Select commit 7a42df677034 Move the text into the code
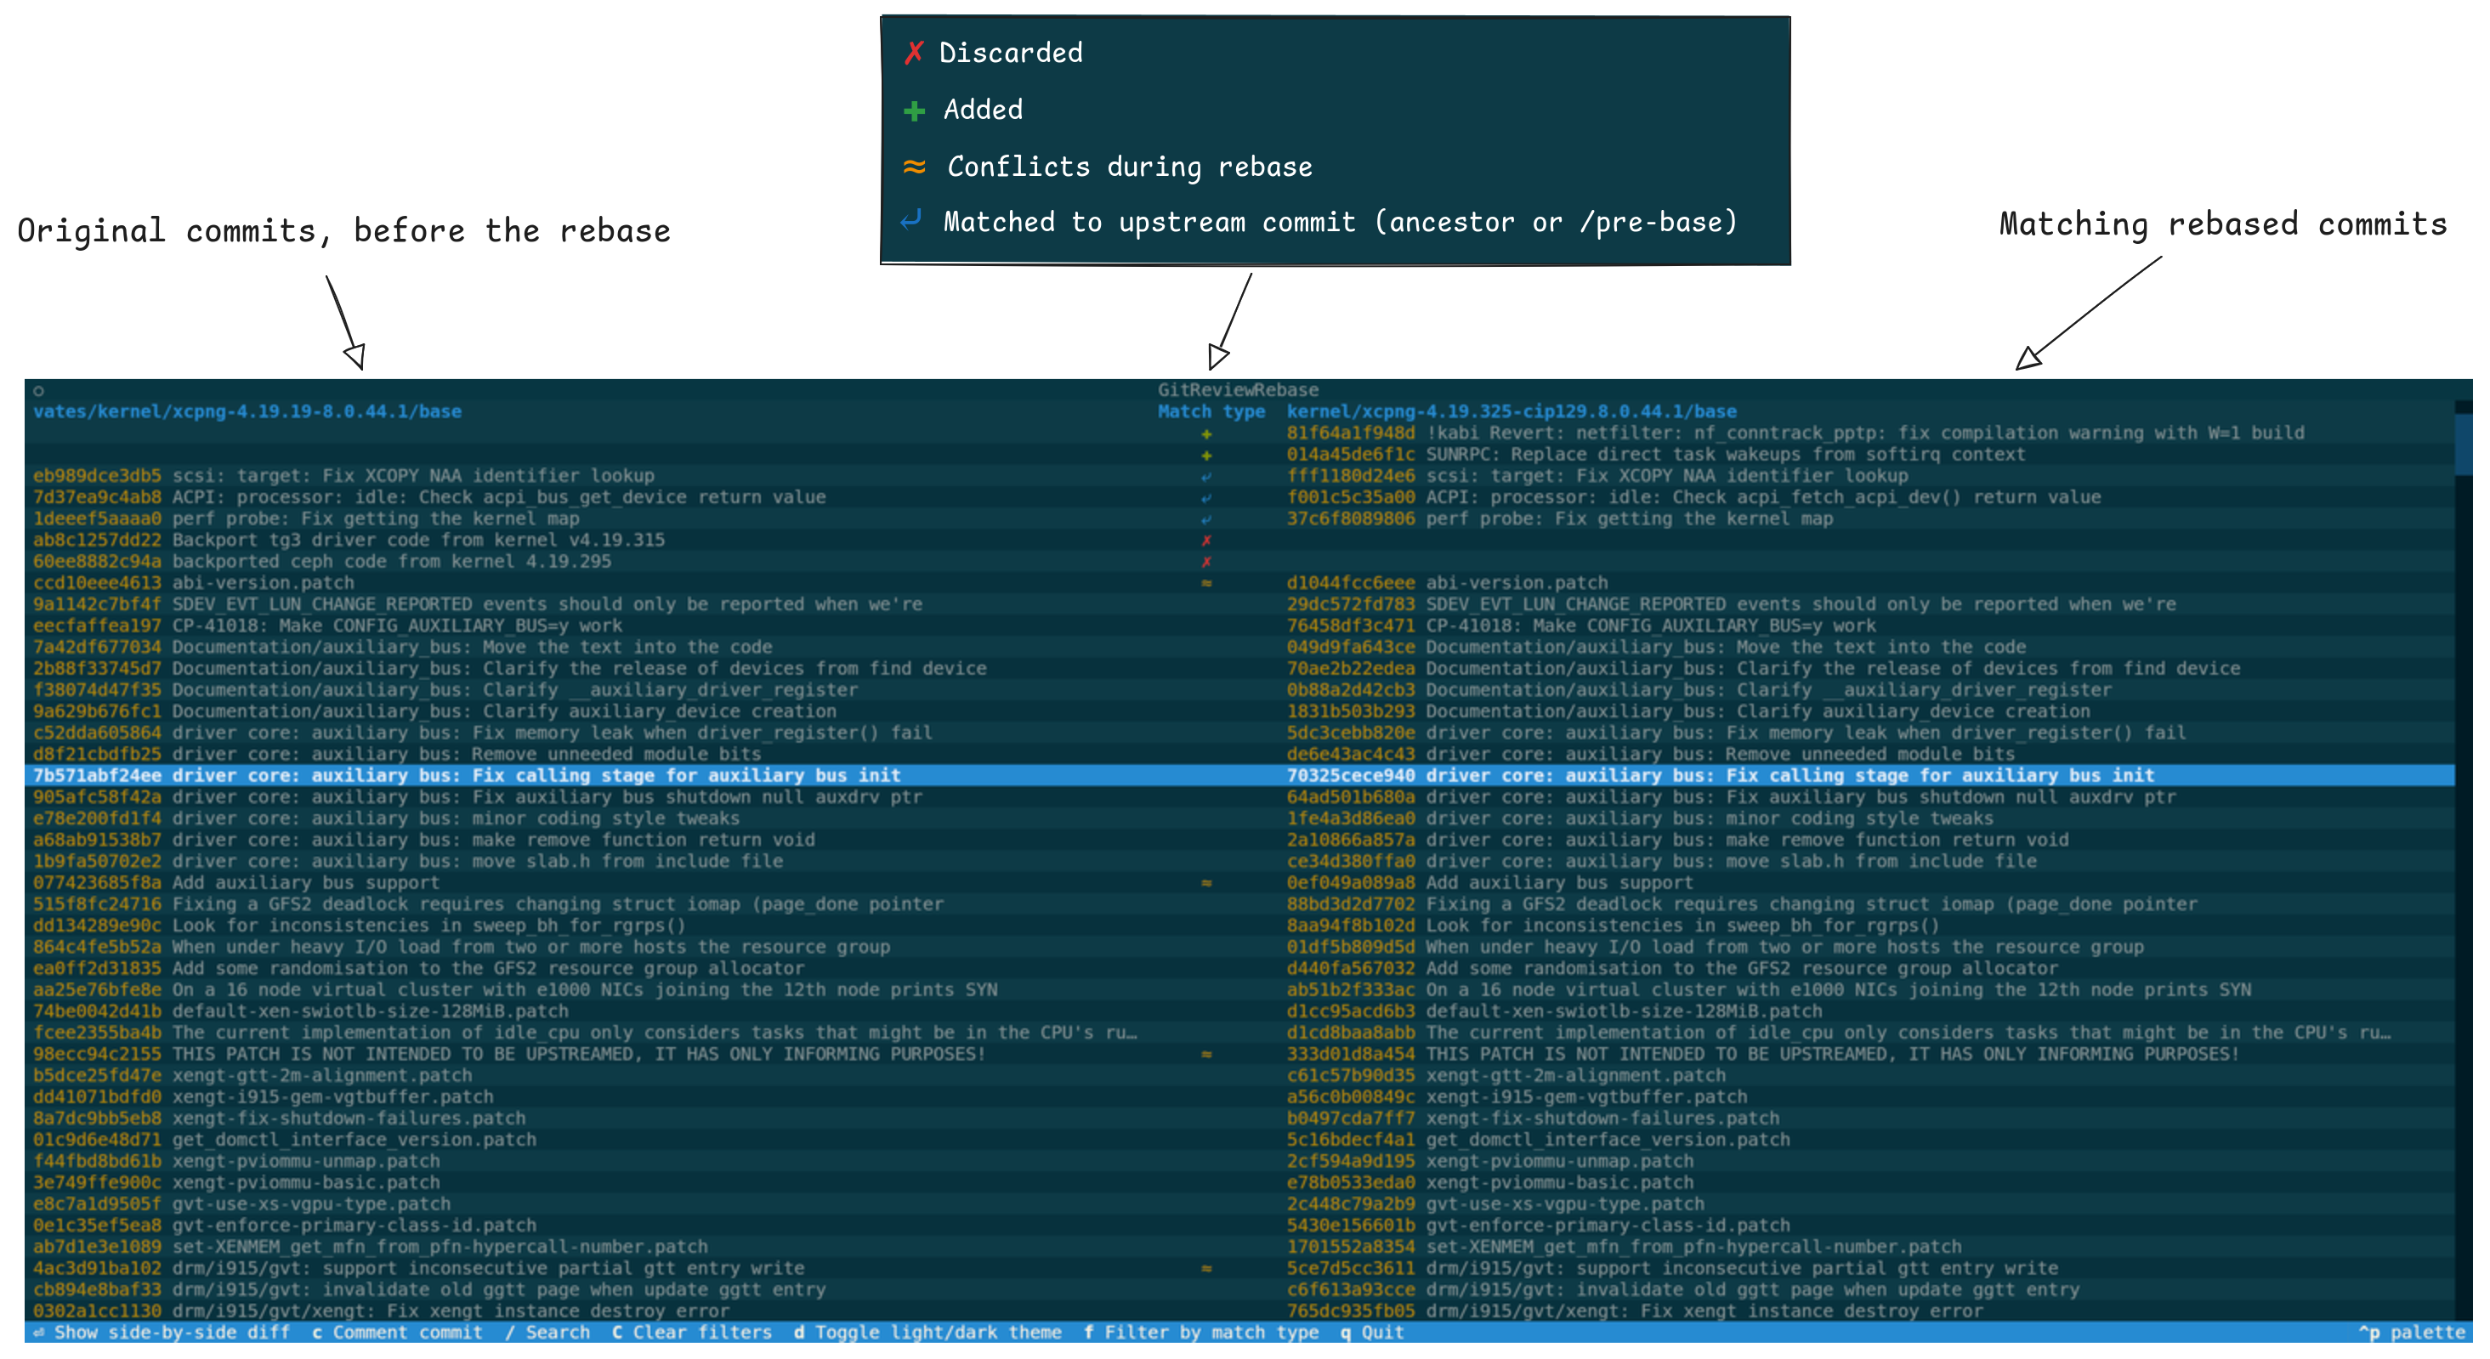Screen dimensions: 2490x1359 tap(403, 647)
